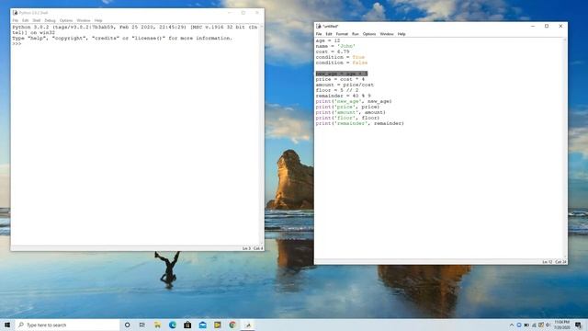
Task: Open Microsoft Store from the taskbar
Action: click(x=187, y=325)
